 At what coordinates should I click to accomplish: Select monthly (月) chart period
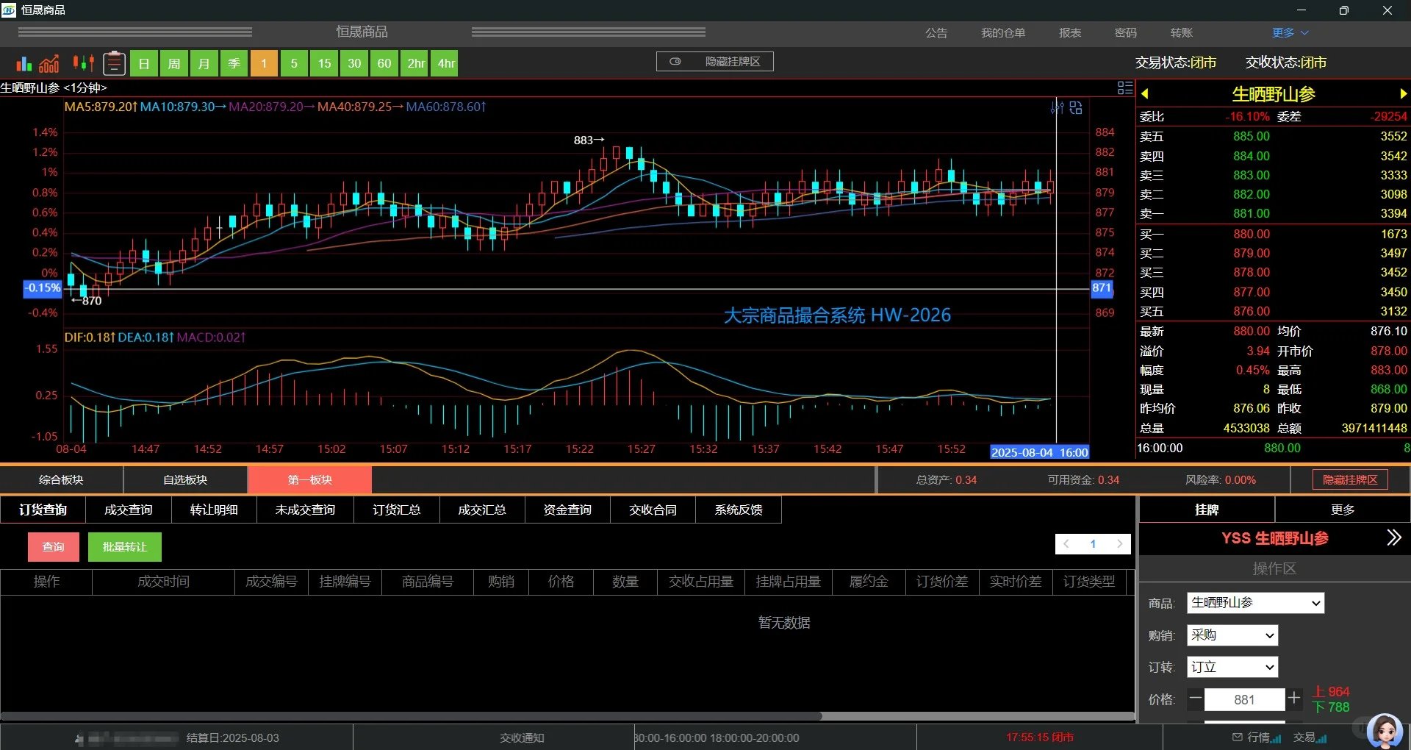click(204, 63)
